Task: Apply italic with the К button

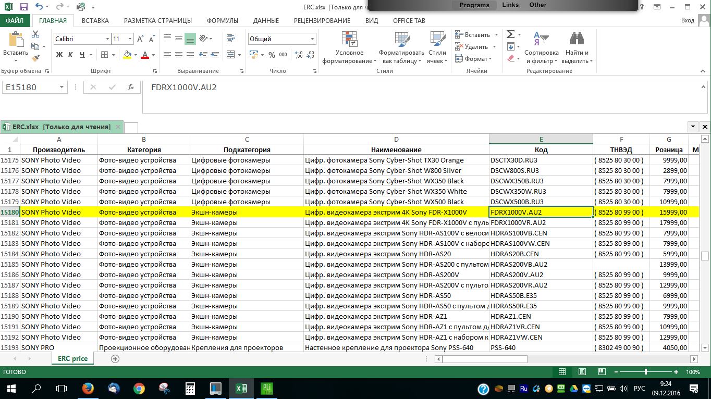Action: click(x=71, y=55)
